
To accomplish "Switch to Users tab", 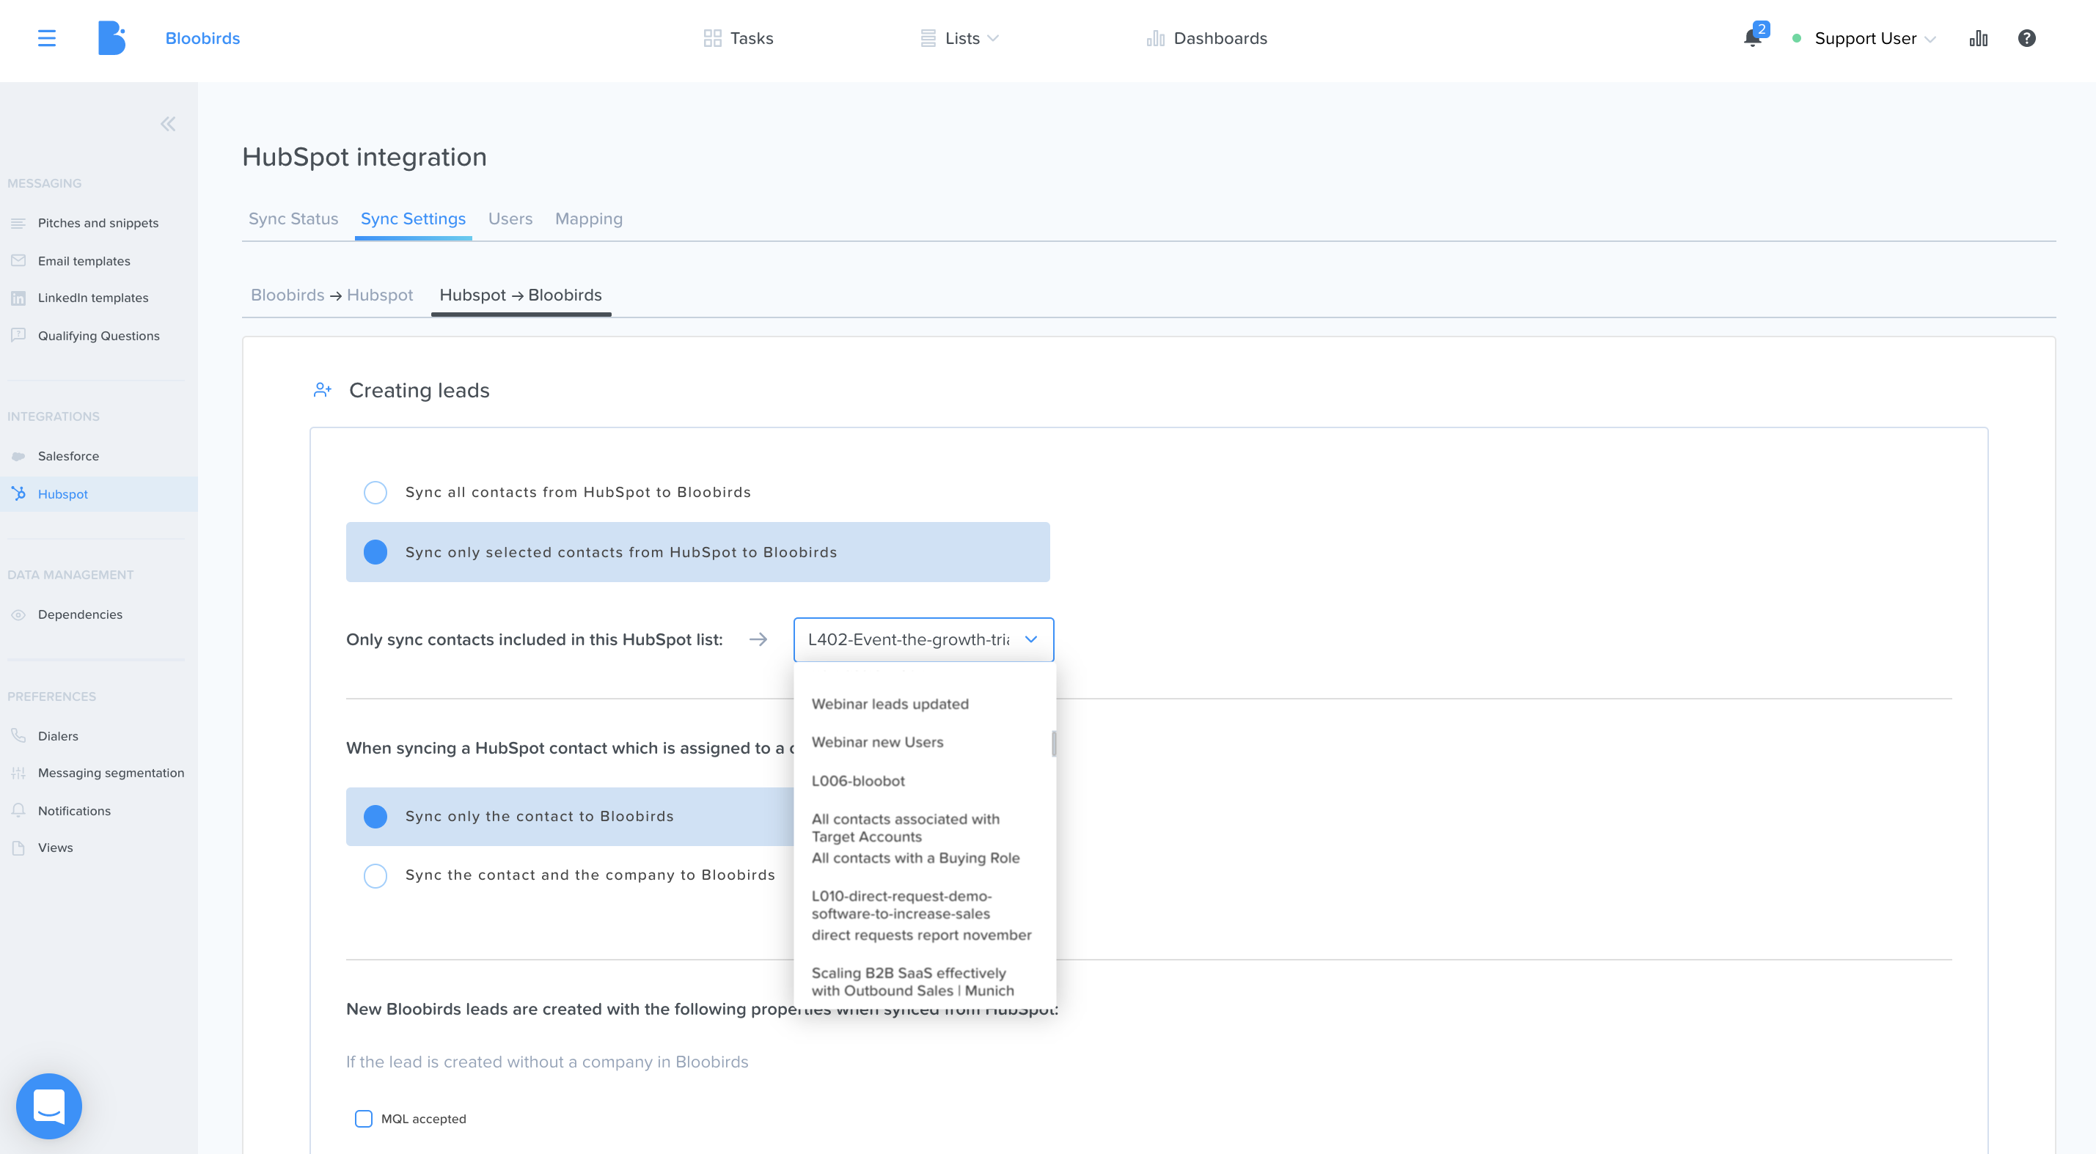I will (510, 218).
